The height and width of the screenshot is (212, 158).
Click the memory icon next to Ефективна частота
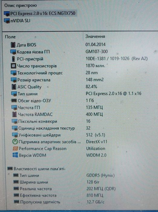pyautogui.click(x=16, y=195)
